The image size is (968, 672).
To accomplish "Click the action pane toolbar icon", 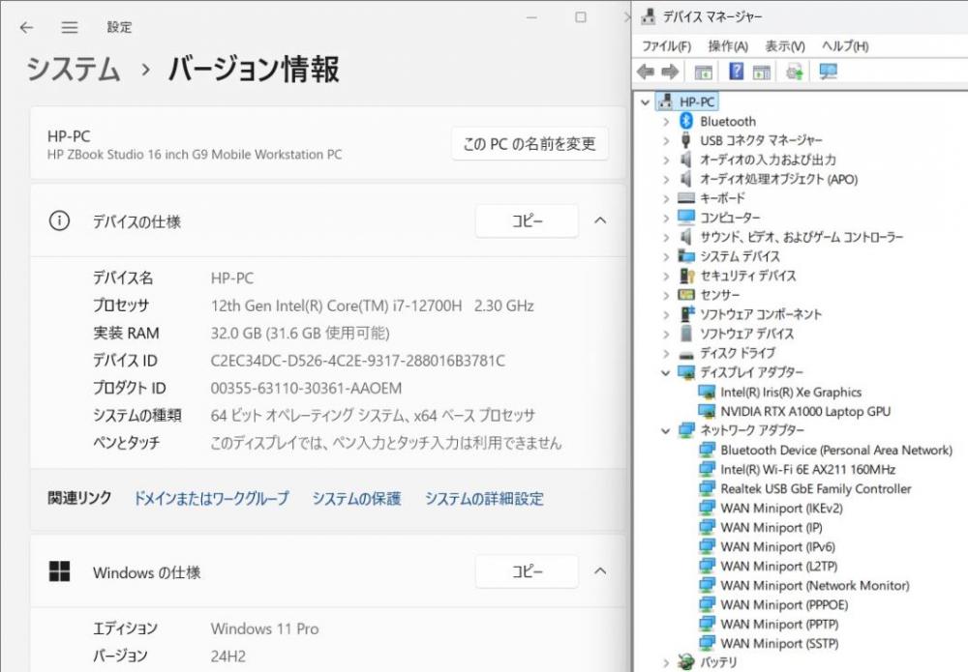I will pyautogui.click(x=761, y=73).
